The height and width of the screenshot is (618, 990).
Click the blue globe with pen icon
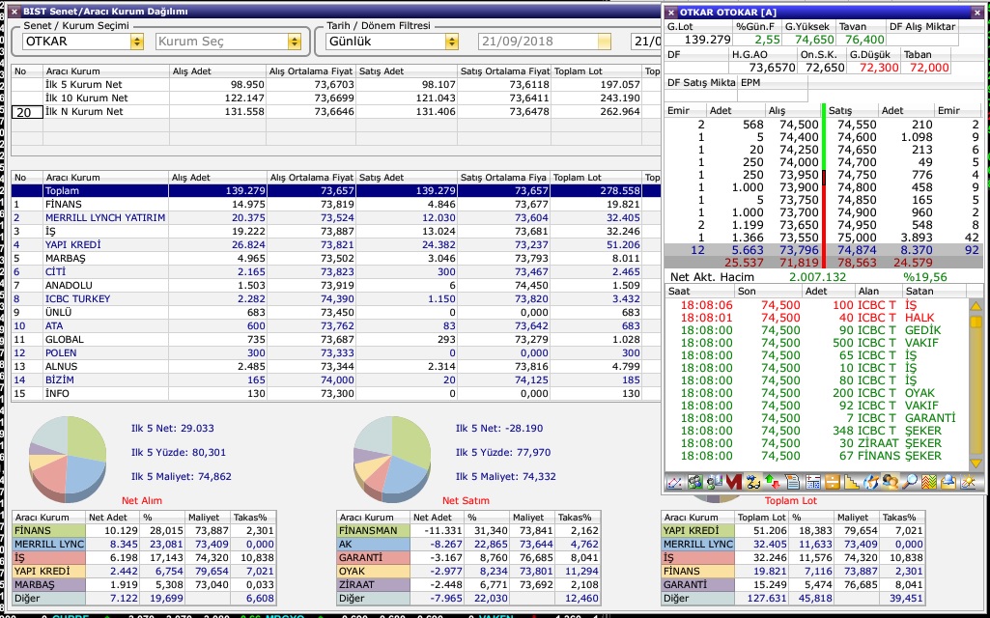[871, 482]
